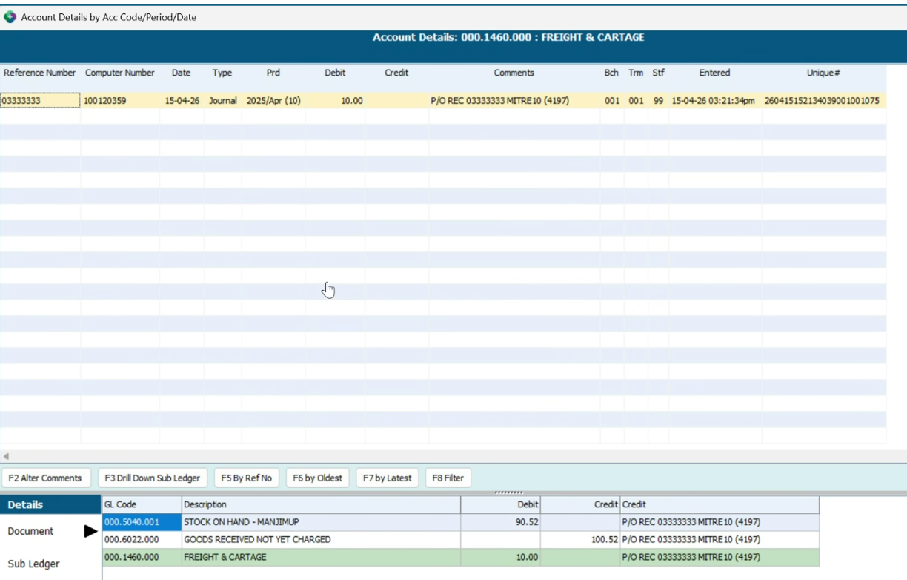Image resolution: width=907 pixels, height=580 pixels.
Task: Open F3 Drill Down Sub Ledger
Action: point(152,478)
